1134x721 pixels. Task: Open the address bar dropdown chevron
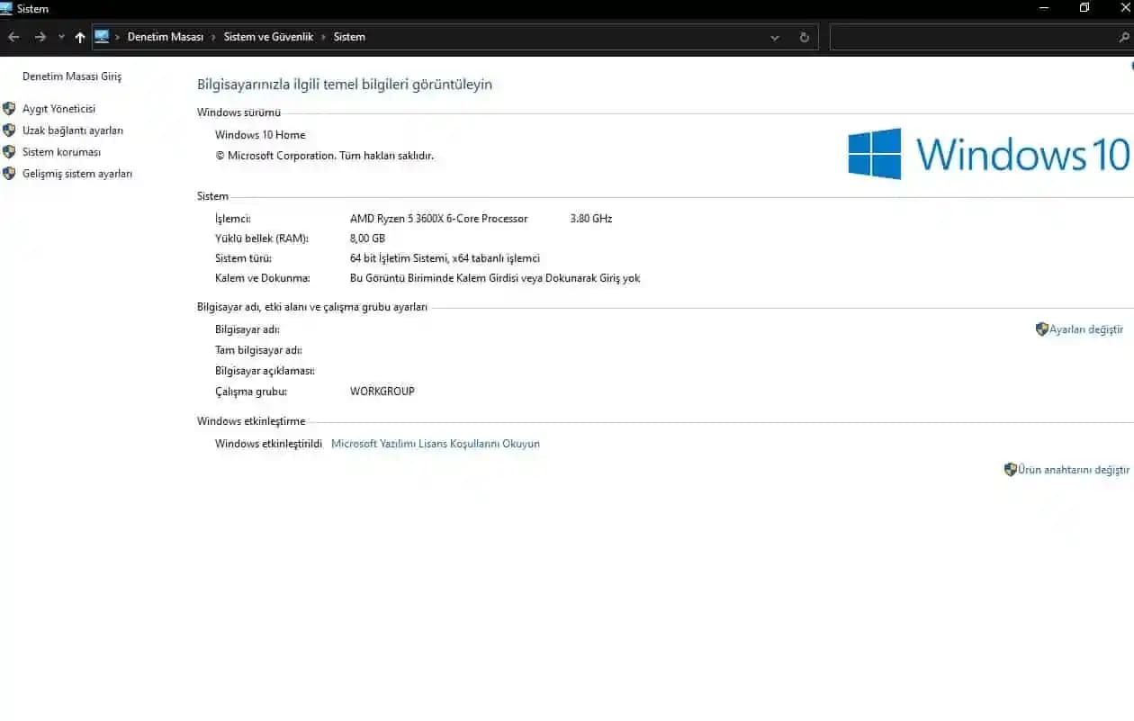tap(774, 37)
